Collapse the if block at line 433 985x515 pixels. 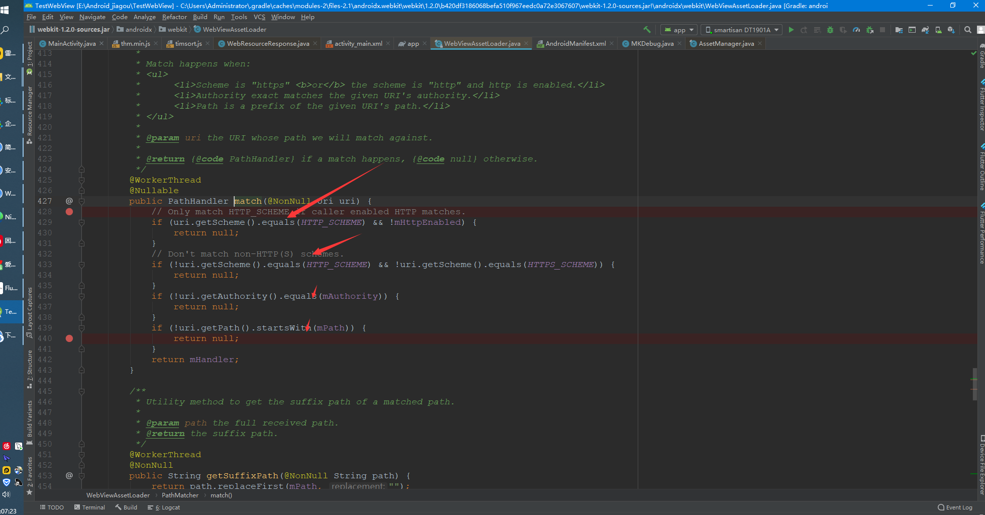point(81,264)
